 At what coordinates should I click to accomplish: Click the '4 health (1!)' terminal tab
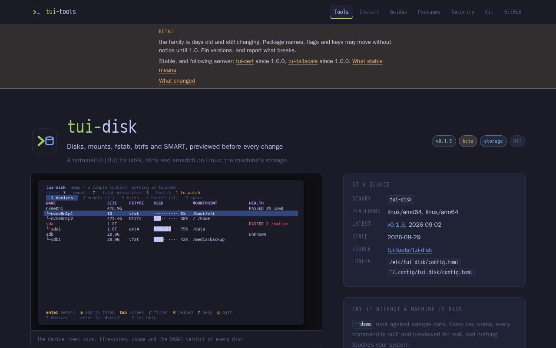click(x=162, y=198)
